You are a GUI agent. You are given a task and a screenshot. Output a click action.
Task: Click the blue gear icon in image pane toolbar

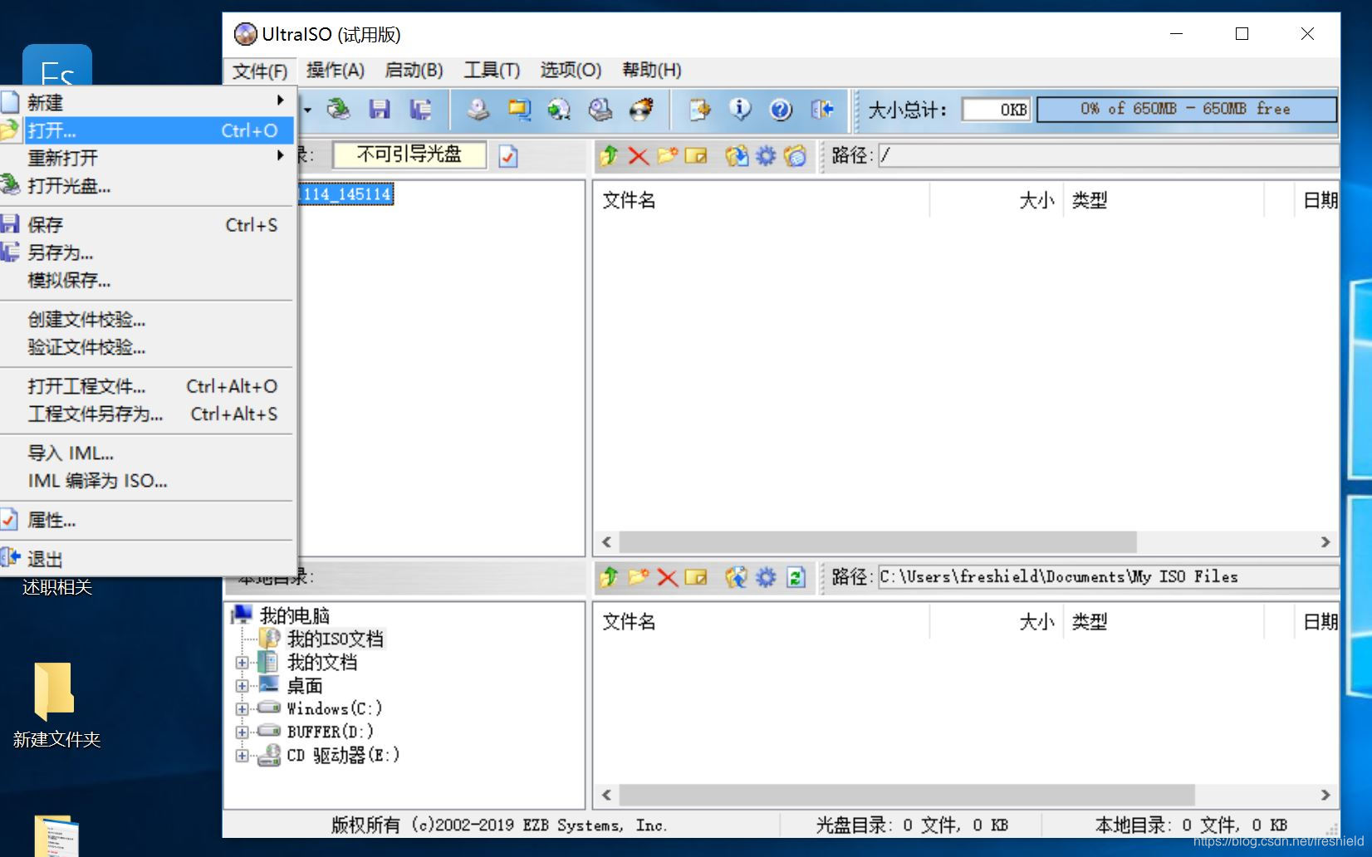(765, 155)
